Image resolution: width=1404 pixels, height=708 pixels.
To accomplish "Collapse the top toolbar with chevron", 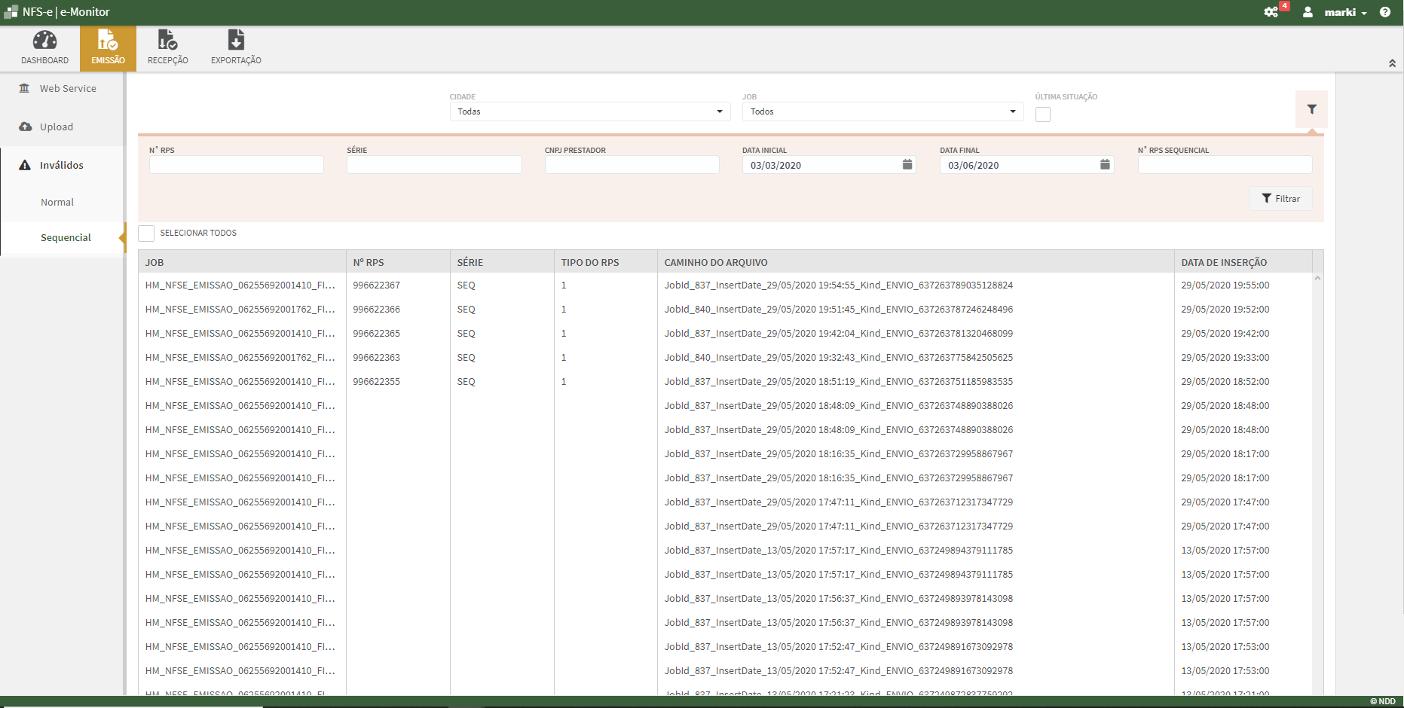I will point(1392,63).
